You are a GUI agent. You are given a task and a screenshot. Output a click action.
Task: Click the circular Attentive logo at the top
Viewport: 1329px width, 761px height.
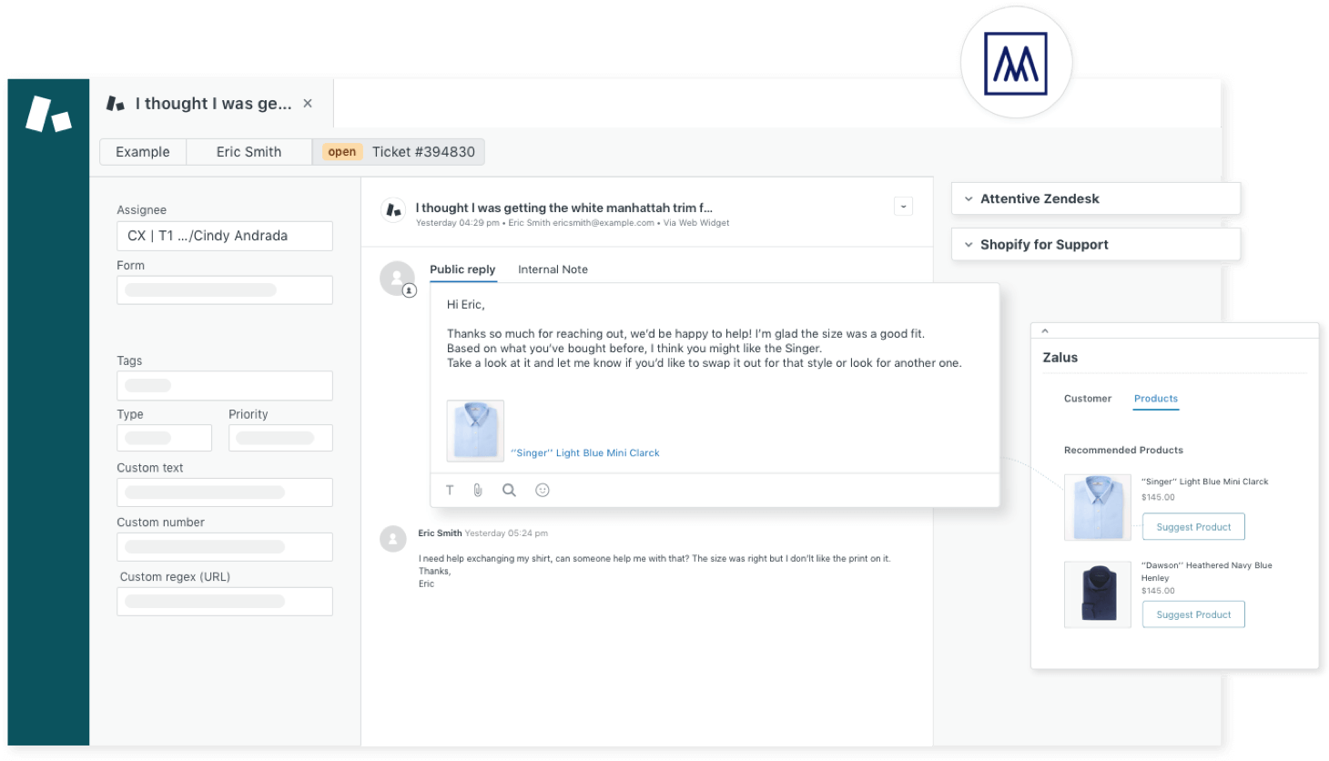pyautogui.click(x=1017, y=61)
